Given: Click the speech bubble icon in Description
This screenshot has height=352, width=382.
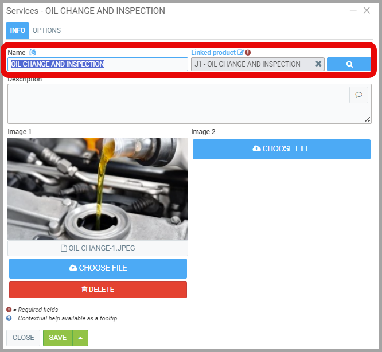Looking at the screenshot, I should coord(358,95).
